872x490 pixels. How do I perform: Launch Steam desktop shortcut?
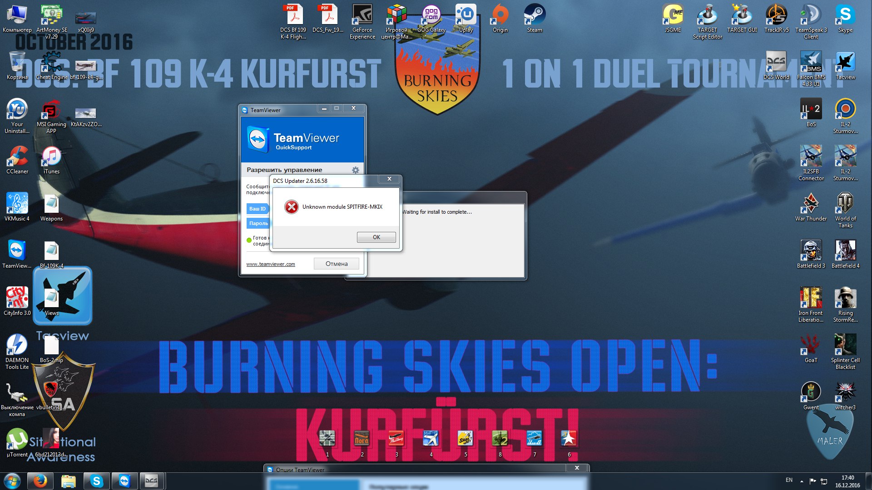click(x=535, y=19)
